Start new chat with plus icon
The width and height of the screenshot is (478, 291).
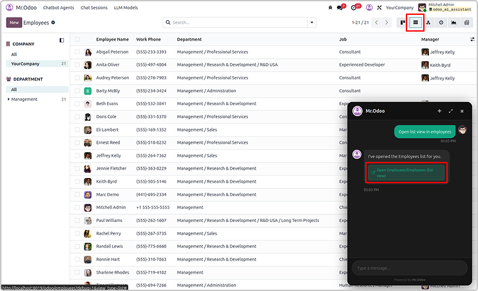click(439, 111)
